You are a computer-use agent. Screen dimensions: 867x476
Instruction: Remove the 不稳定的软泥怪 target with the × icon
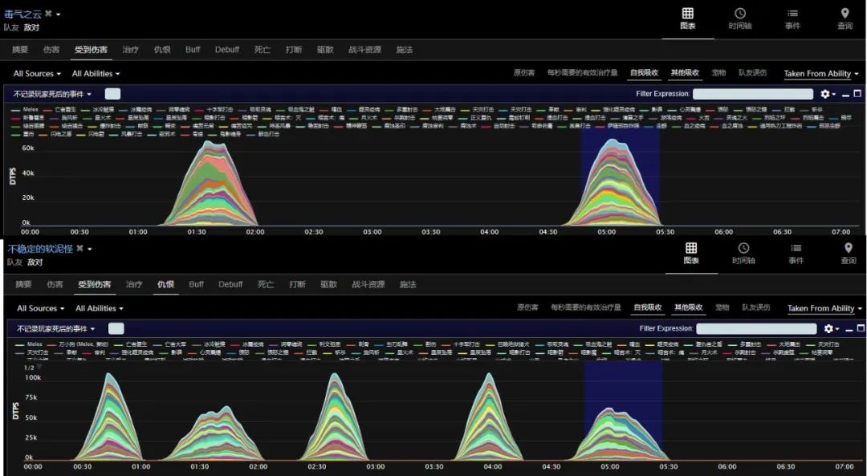point(79,249)
